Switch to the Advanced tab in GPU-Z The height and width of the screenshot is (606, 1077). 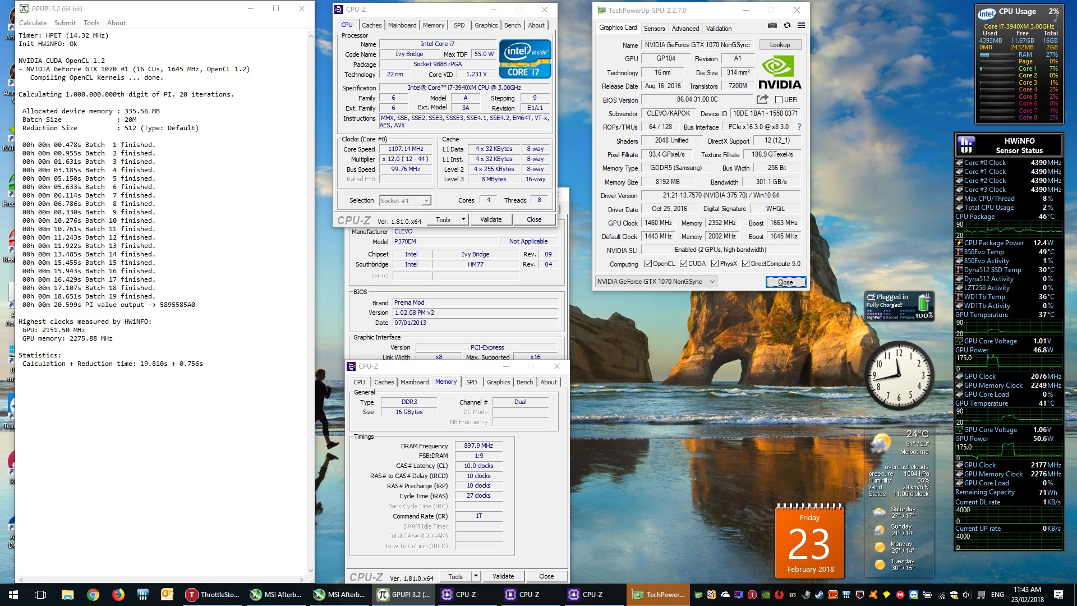(x=685, y=29)
